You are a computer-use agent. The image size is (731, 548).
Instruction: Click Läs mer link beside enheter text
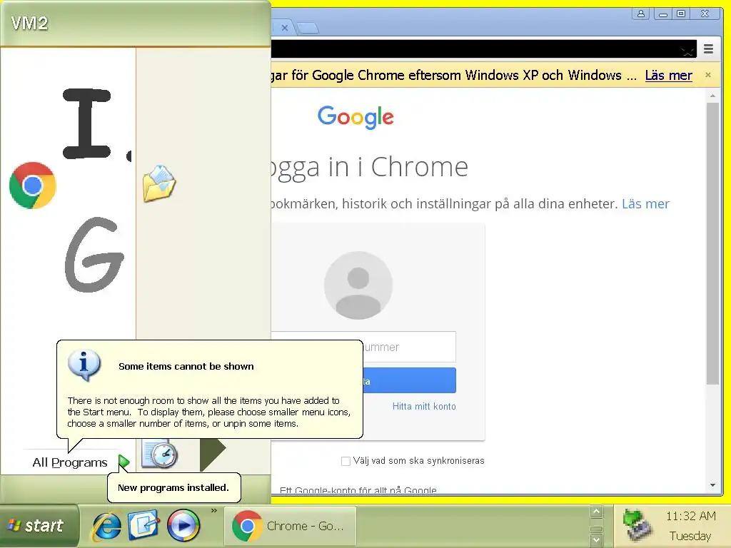click(x=645, y=203)
